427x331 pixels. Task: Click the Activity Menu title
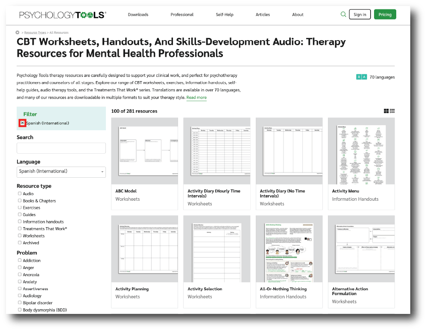pos(345,191)
